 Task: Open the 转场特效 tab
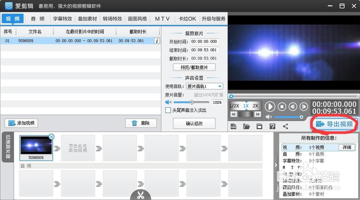coord(112,19)
